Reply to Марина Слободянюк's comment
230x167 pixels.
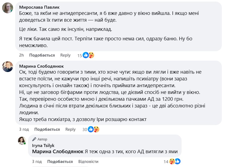pos(70,129)
